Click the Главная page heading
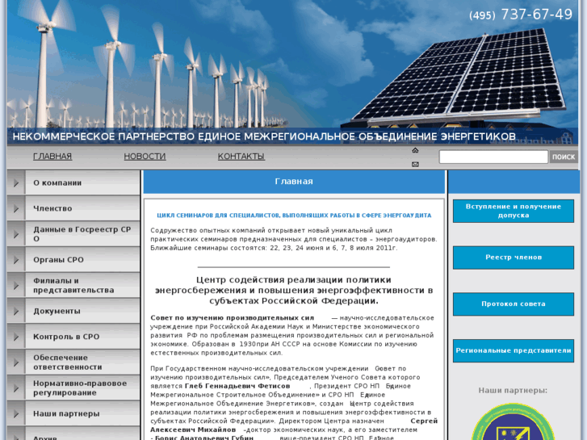 [x=294, y=182]
